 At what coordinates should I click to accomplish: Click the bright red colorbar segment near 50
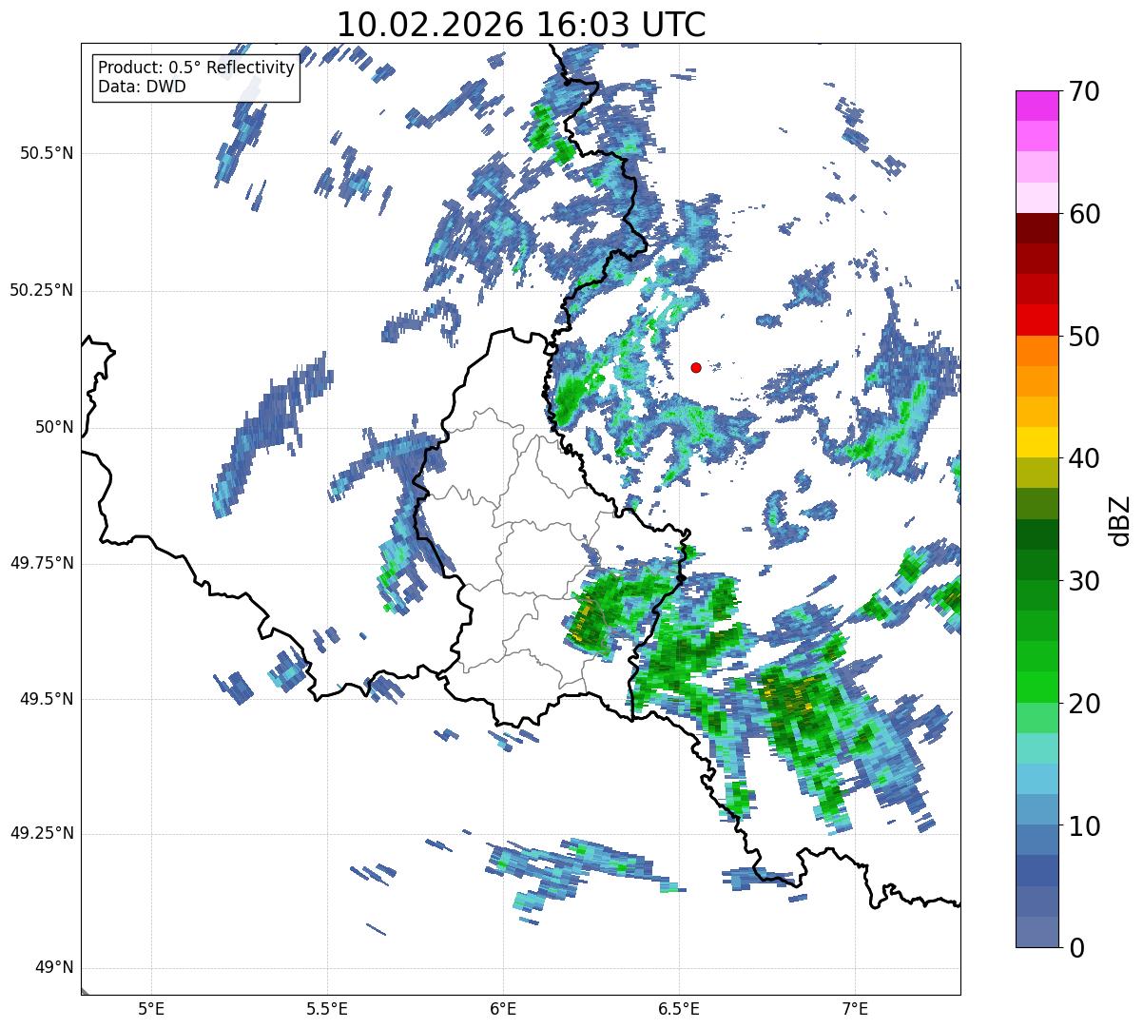tap(1036, 320)
